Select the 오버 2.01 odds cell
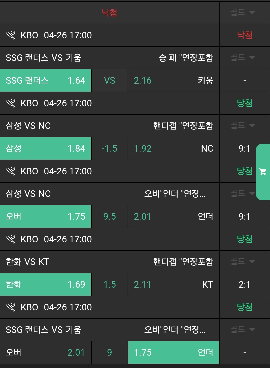The image size is (270, 368). point(45,352)
